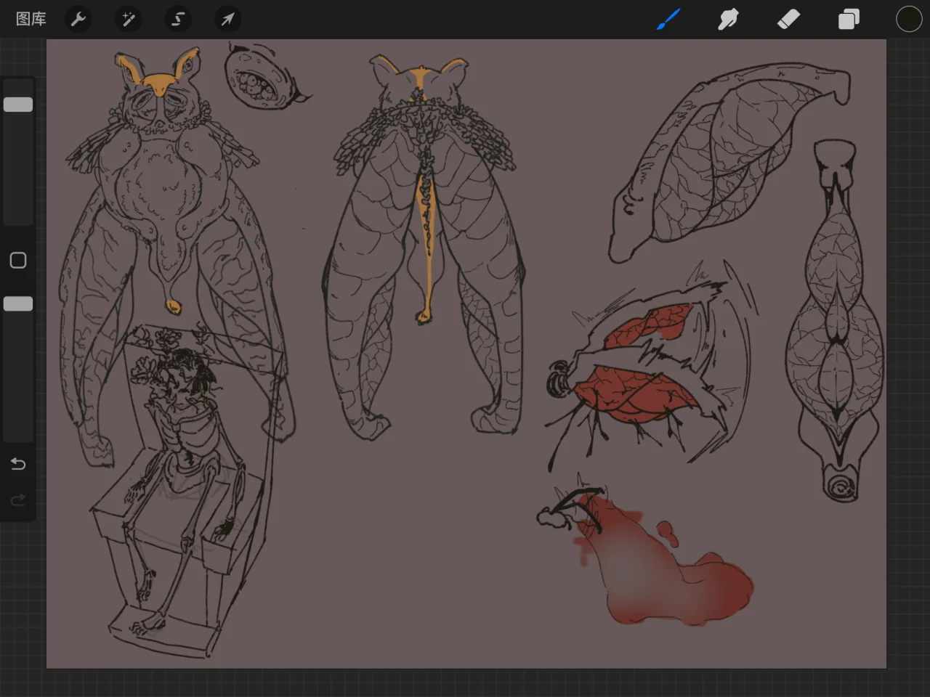Click the brush size slider handle
Screen dimensions: 930x697
[18, 105]
